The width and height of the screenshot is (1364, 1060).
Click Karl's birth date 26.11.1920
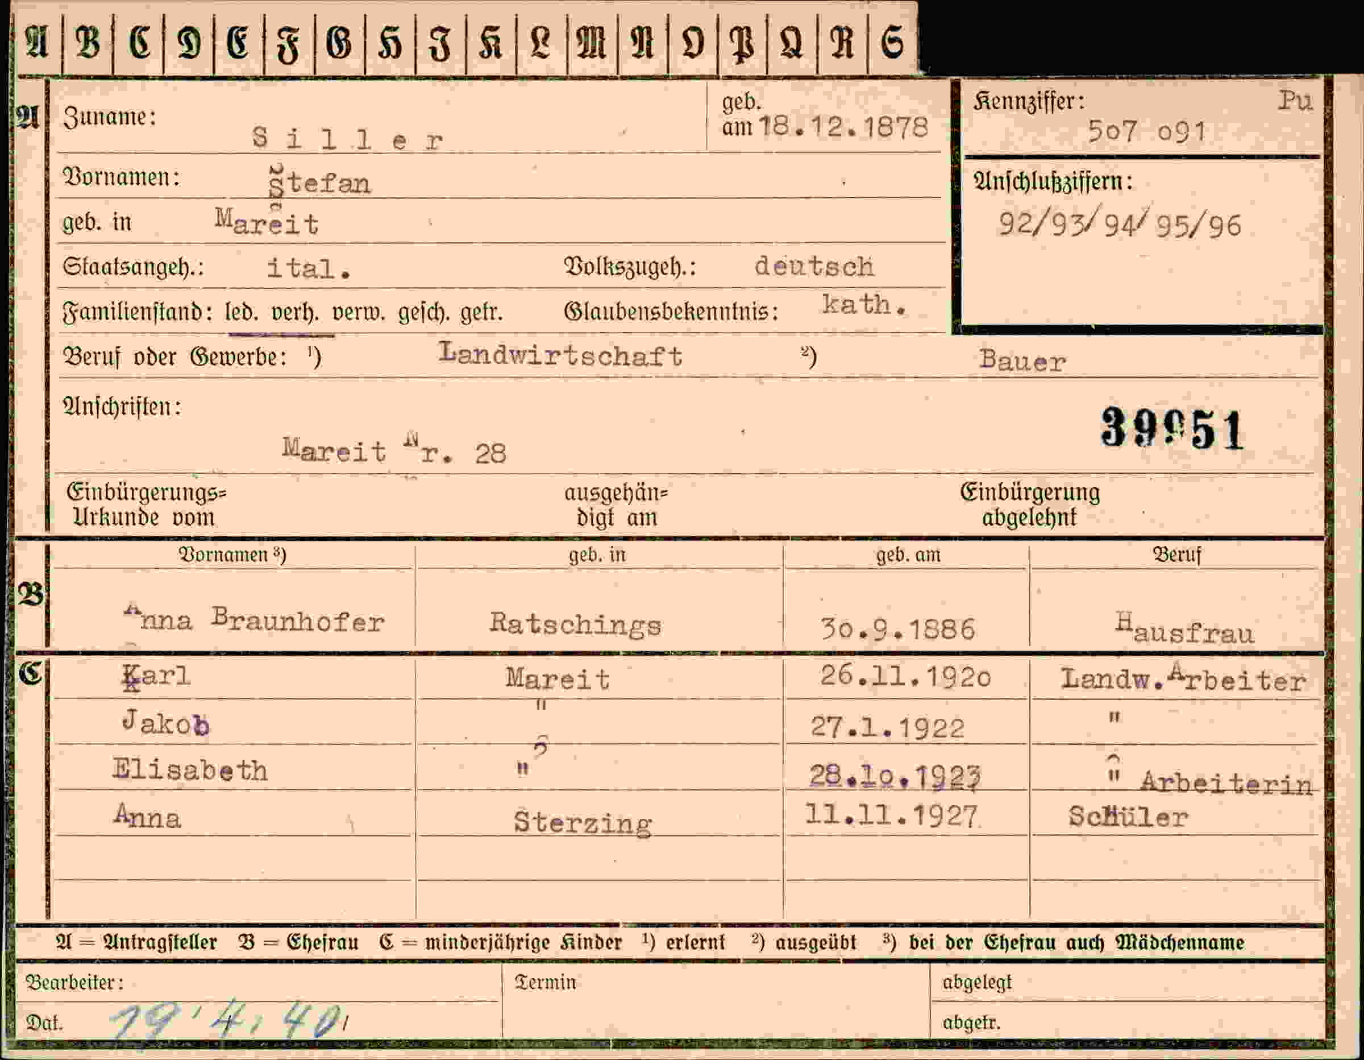click(905, 676)
